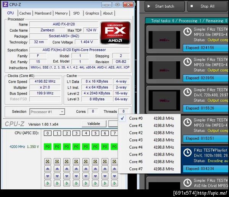Click the Validate button in CPU-Z
Viewport: 229px width, 197px height.
coord(94,124)
